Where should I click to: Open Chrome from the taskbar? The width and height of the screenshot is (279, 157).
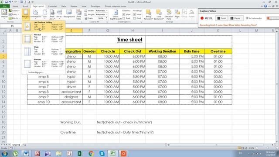(x=91, y=154)
